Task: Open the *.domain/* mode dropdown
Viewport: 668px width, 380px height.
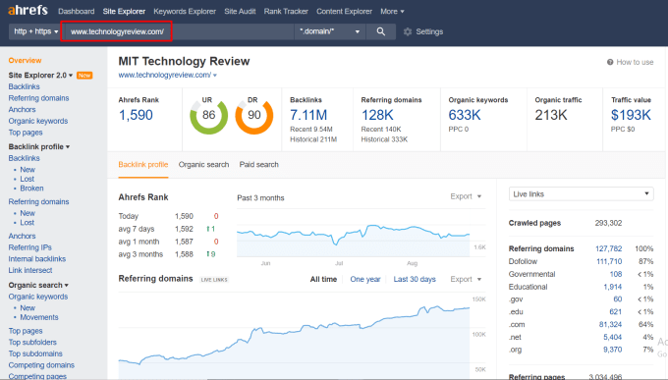Action: click(330, 31)
